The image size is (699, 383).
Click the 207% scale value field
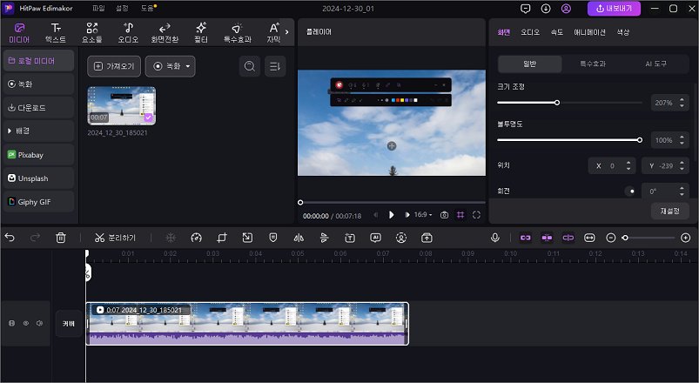point(664,103)
